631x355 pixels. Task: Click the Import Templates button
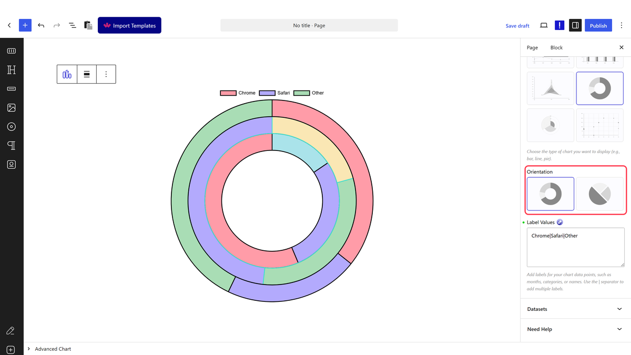click(129, 25)
